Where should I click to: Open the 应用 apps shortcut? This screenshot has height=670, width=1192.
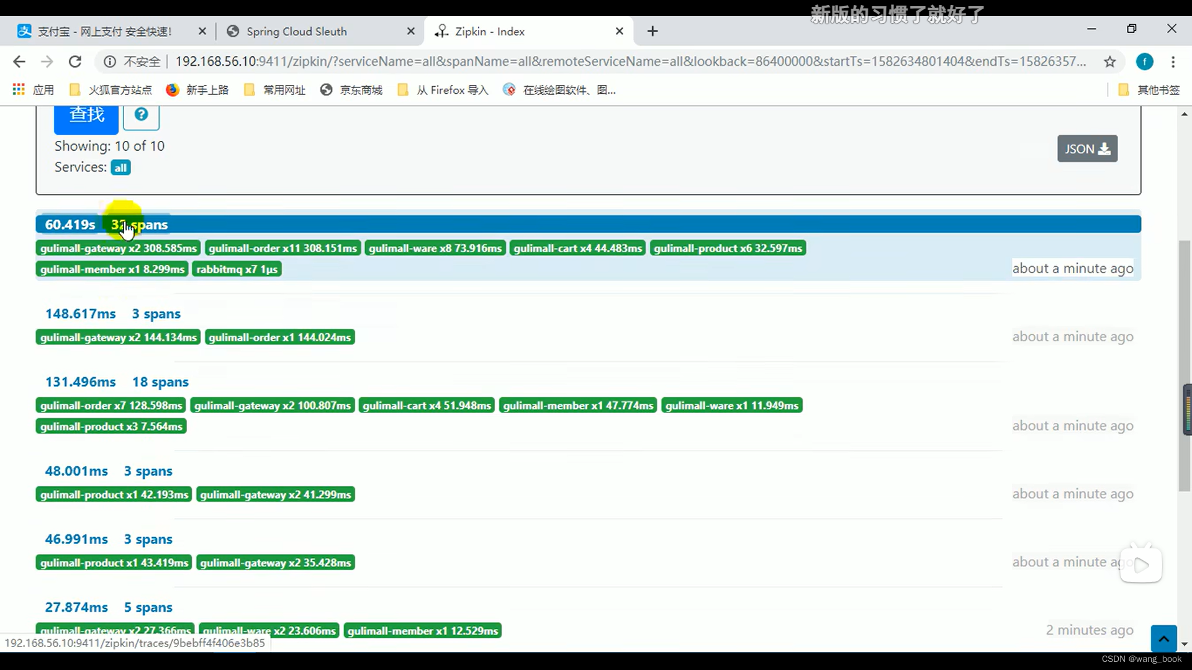coord(34,90)
